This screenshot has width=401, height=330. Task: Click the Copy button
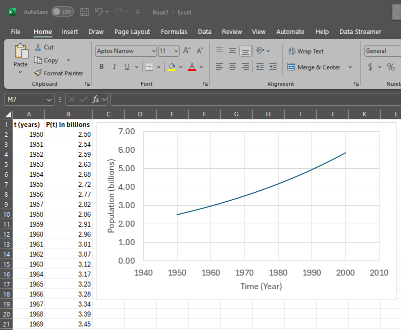pos(46,60)
